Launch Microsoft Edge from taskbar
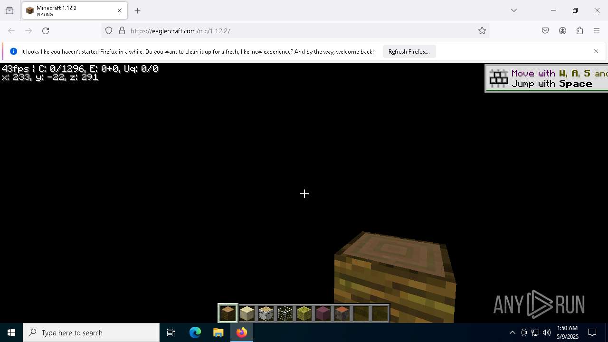This screenshot has width=608, height=342. pos(195,332)
